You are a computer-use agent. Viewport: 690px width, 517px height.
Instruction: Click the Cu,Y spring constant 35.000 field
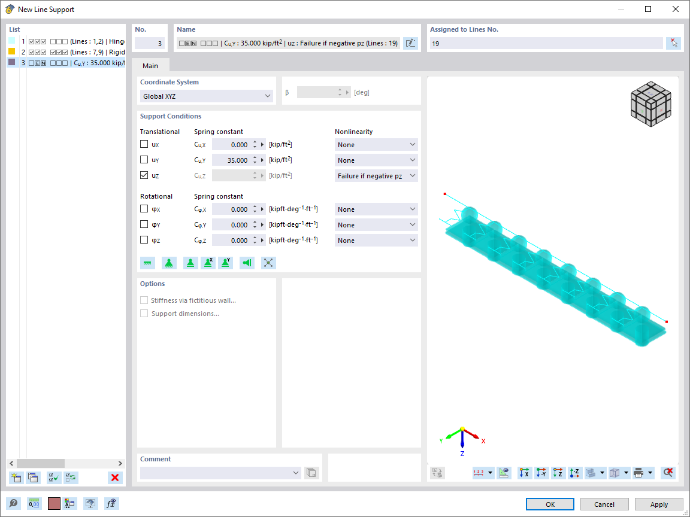(231, 160)
